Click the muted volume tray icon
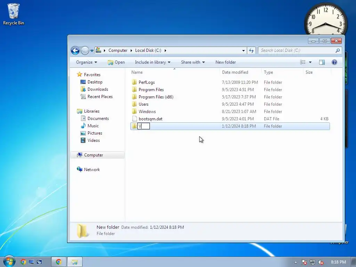This screenshot has width=356, height=267. click(321, 262)
